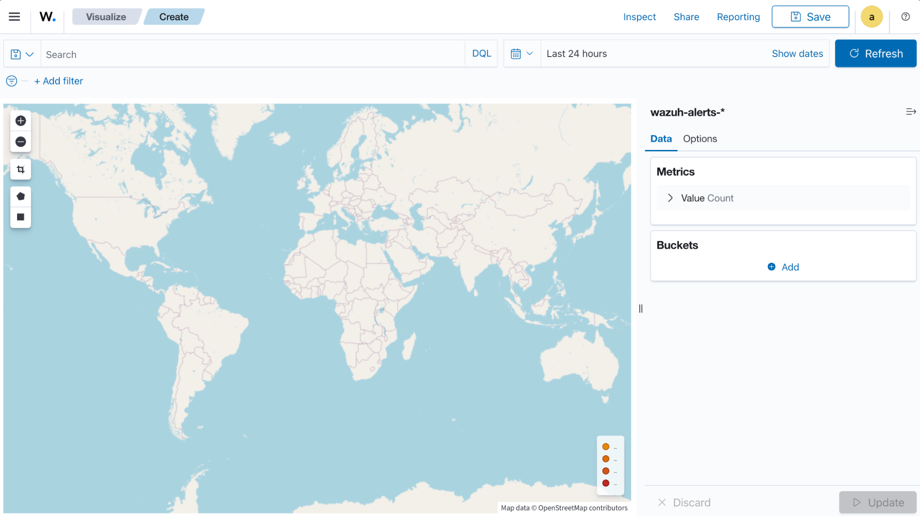The width and height of the screenshot is (920, 517).
Task: Select the draw rectangle filter tool
Action: click(20, 217)
